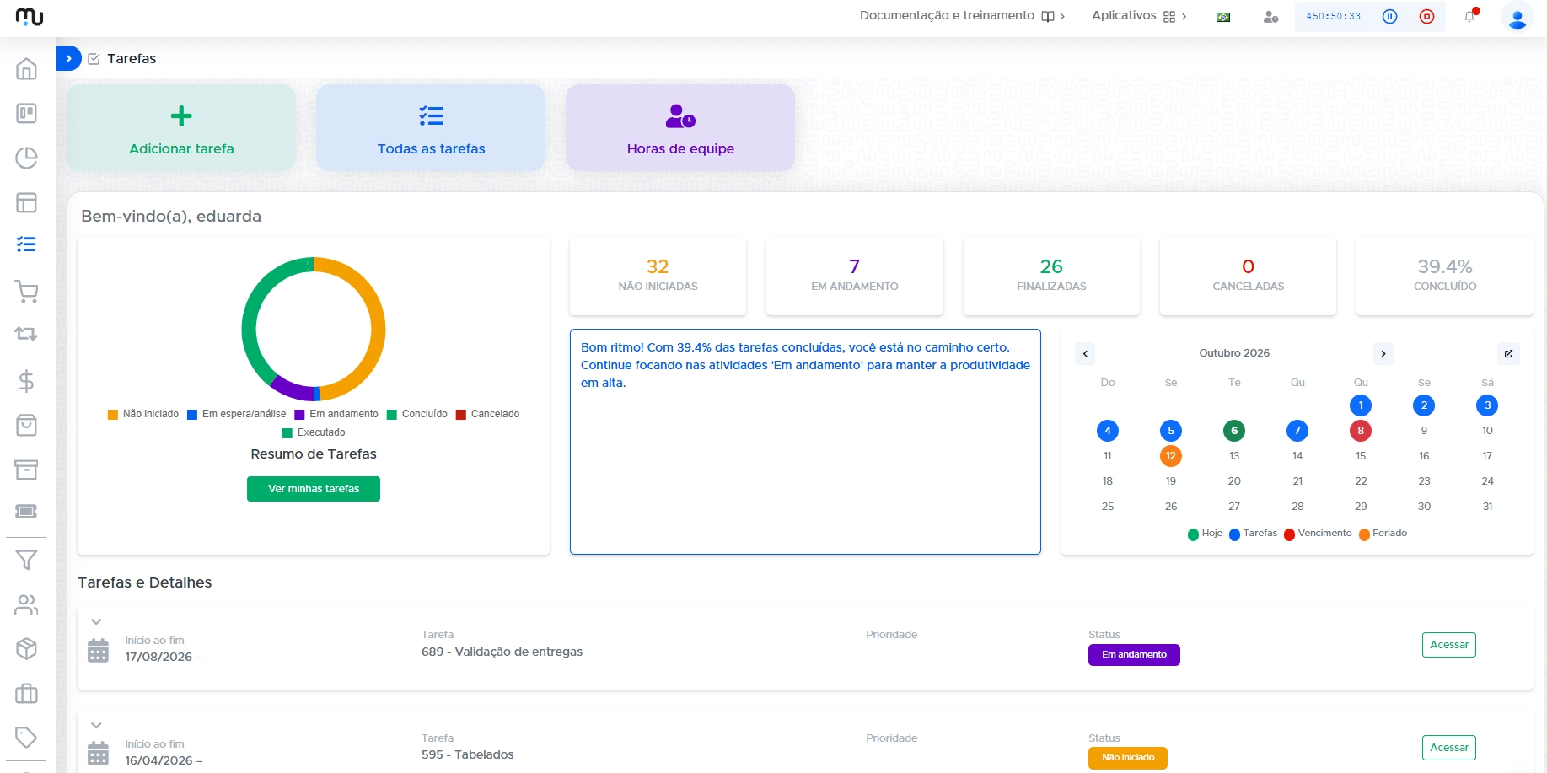Stop the timer with red button

[1426, 16]
